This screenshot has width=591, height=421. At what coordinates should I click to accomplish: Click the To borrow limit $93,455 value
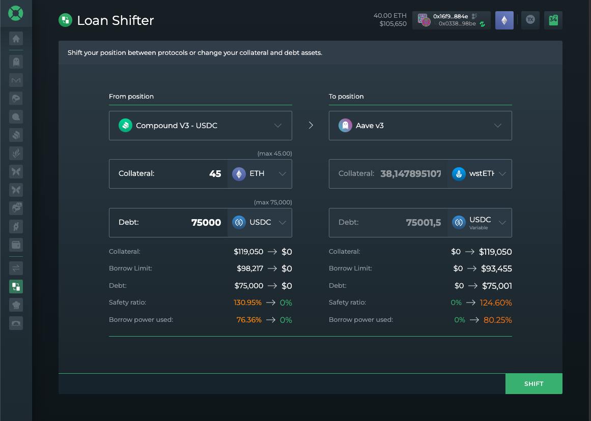click(496, 268)
